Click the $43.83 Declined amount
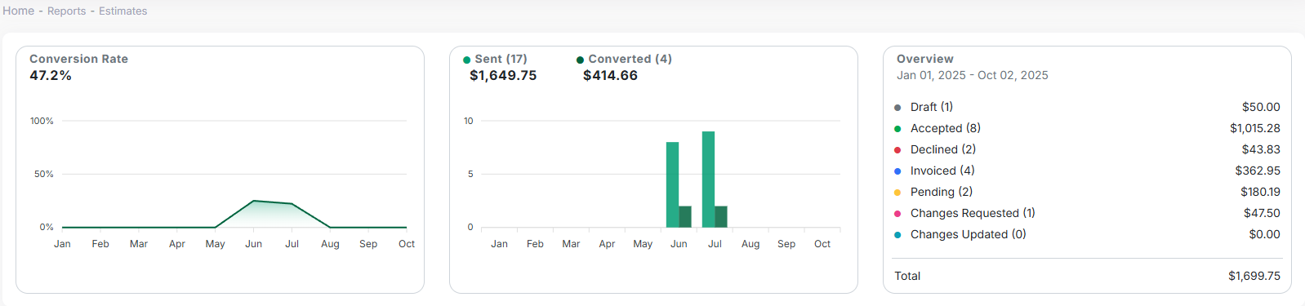The height and width of the screenshot is (306, 1305). point(1261,149)
